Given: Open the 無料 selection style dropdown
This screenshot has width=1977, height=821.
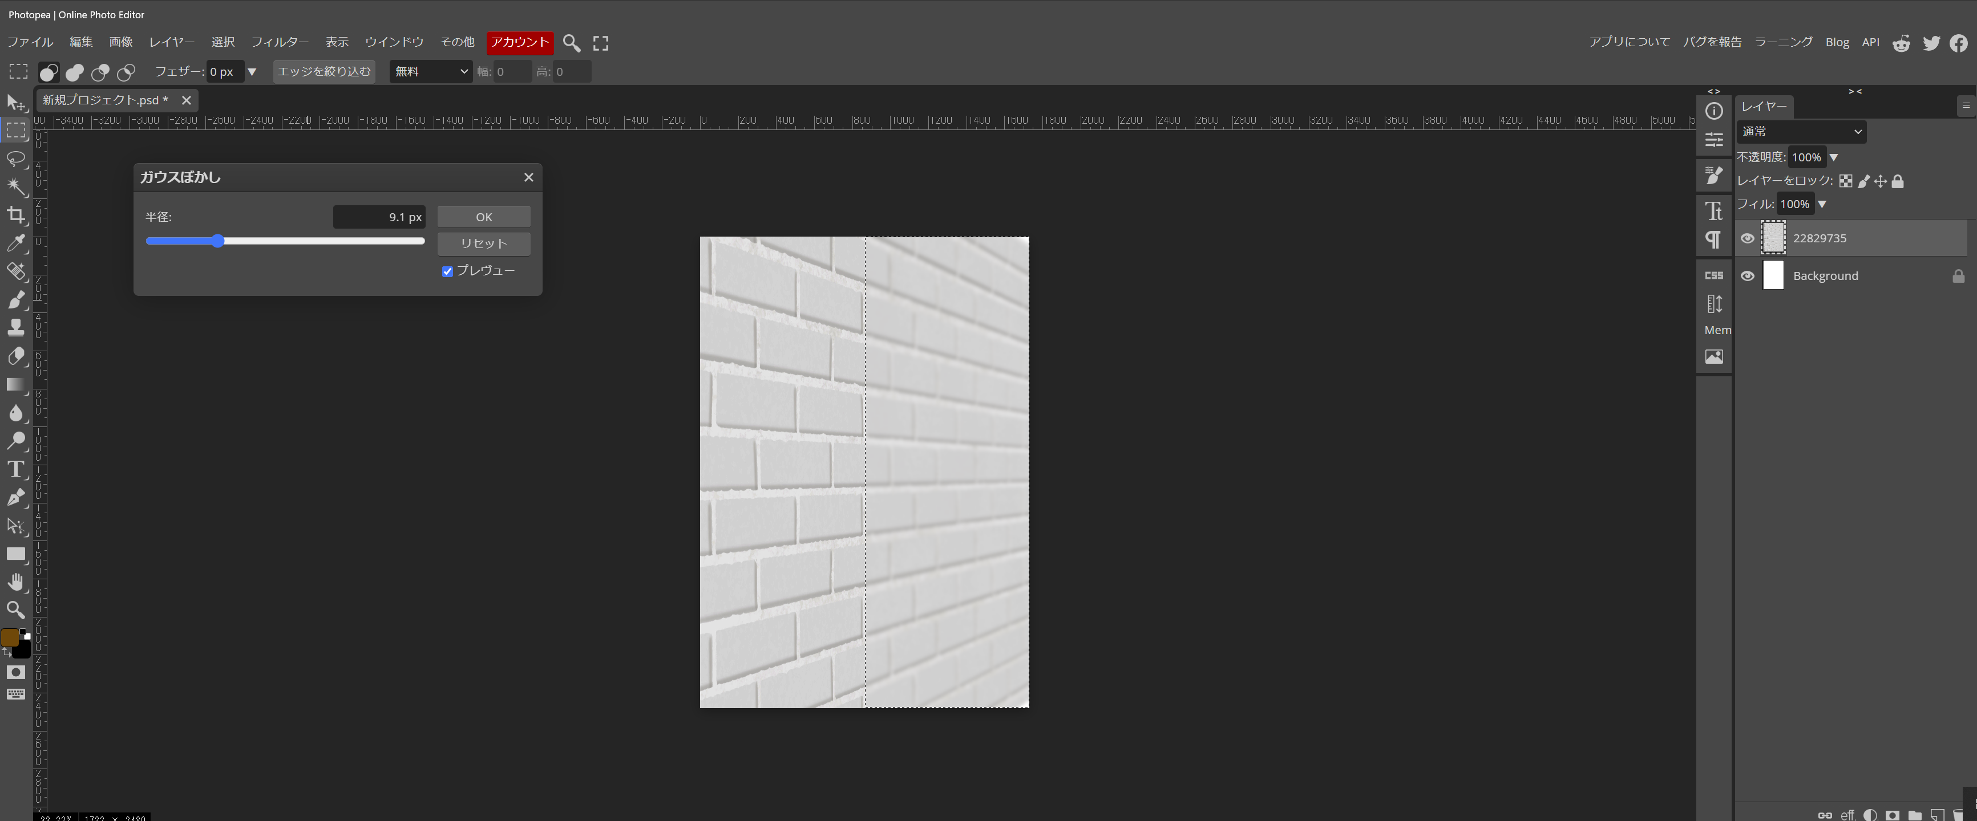Looking at the screenshot, I should (431, 72).
